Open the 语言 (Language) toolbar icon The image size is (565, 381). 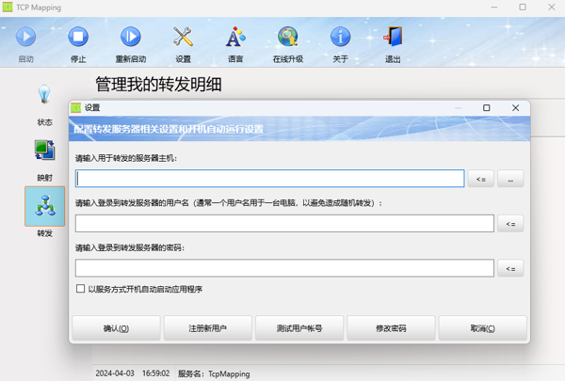(x=235, y=38)
